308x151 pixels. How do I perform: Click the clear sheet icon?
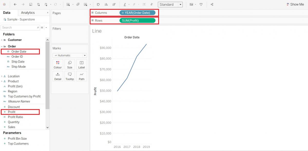pyautogui.click(x=85, y=4)
